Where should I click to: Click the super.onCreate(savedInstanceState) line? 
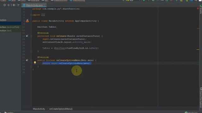64,39
